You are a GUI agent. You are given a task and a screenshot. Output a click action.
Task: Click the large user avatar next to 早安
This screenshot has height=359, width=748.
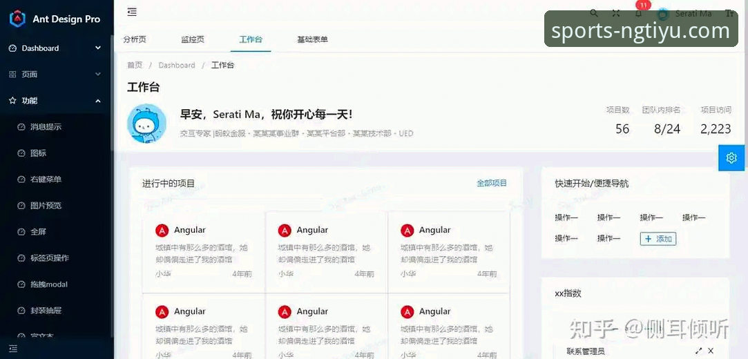pos(147,124)
